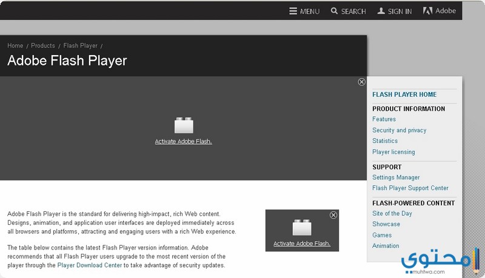
Task: Click plugin brick icon in small box
Action: 302,227
